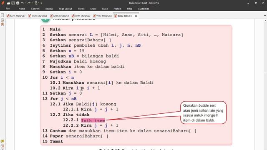Image resolution: width=267 pixels, height=150 pixels.
Task: Click 'Jika tidak' on line 12.2
Action: [76, 115]
